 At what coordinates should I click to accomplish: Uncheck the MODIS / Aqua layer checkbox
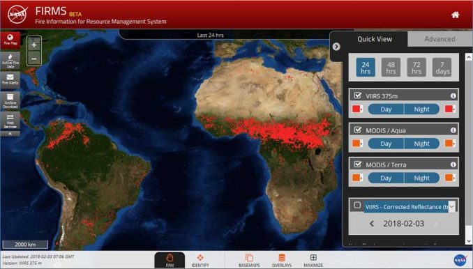pos(357,130)
